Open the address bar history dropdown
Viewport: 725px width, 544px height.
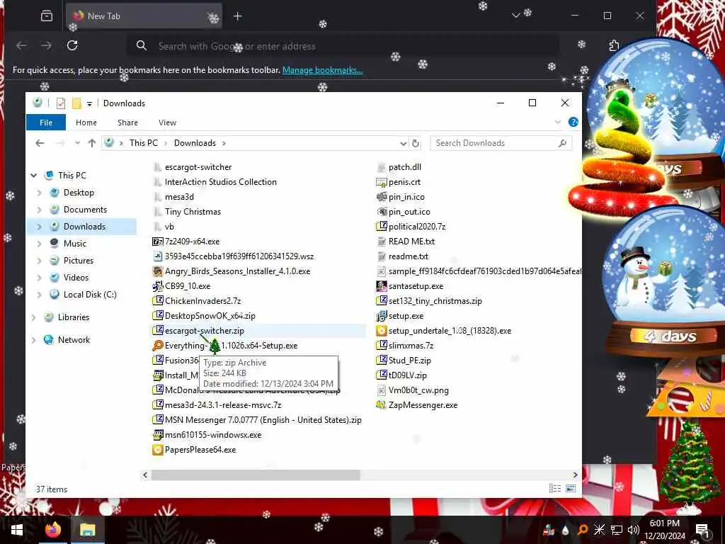point(403,143)
